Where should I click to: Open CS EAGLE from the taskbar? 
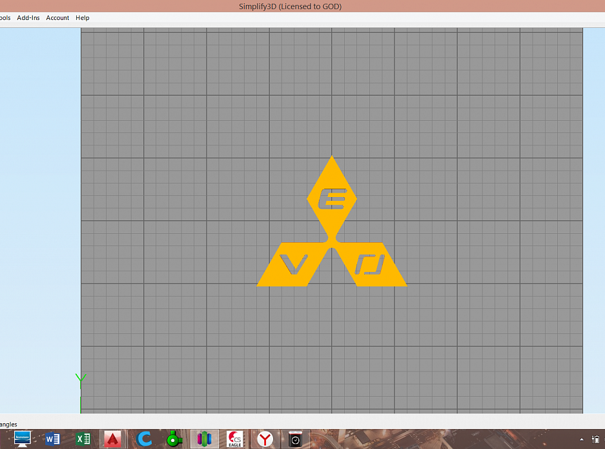(234, 439)
